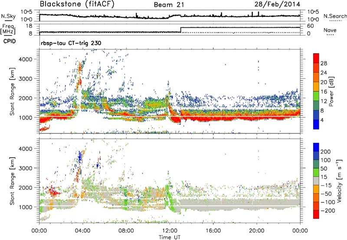
Task: Click the 'Nave' legend label
Action: [x=330, y=30]
